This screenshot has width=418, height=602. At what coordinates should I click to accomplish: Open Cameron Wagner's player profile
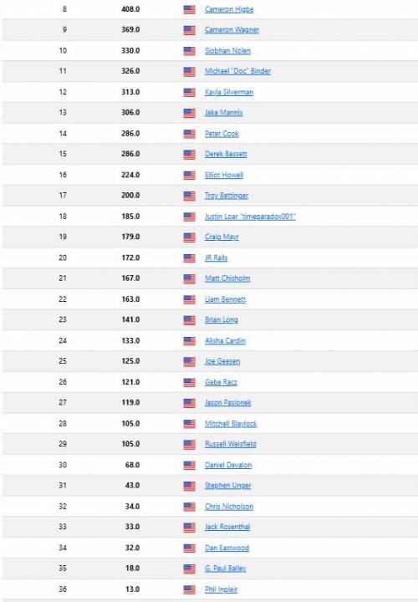(232, 30)
